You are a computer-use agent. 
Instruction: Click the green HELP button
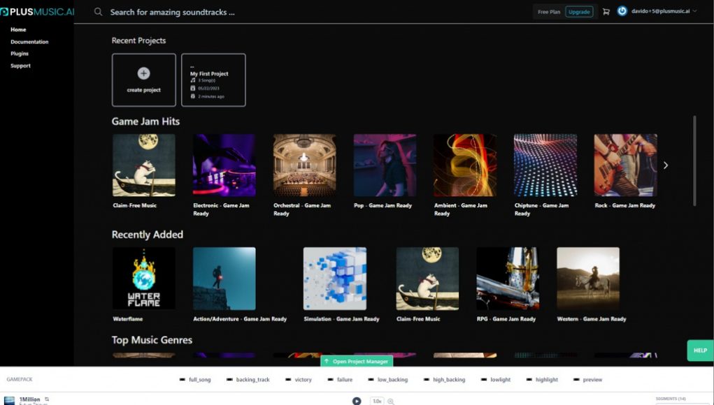pos(700,351)
